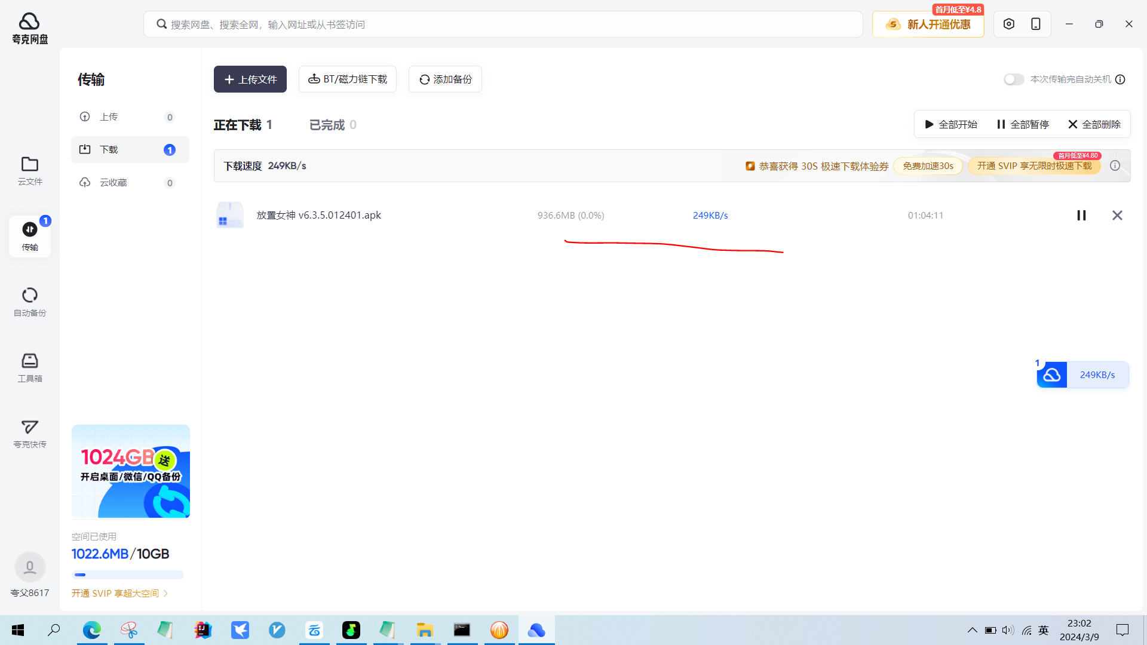Viewport: 1147px width, 645px height.
Task: Toggle 本次传输完自动关机 switch
Action: 1013,79
